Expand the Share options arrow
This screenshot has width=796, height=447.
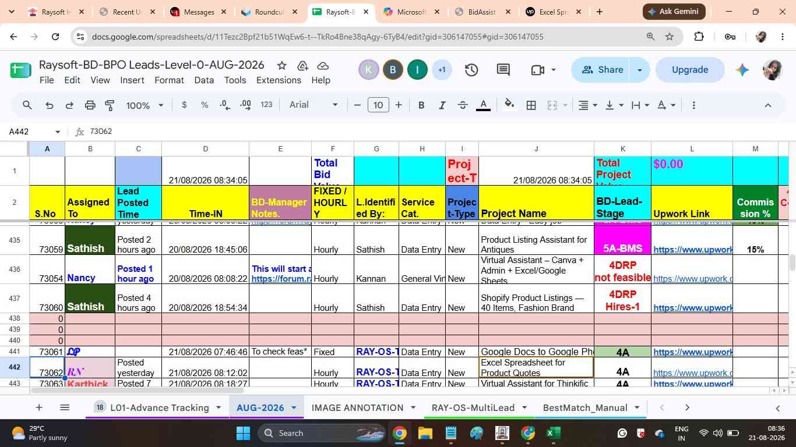(639, 70)
